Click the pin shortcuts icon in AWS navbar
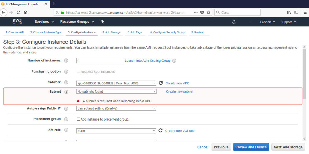 [102, 22]
